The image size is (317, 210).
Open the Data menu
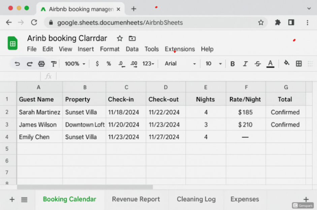(132, 49)
